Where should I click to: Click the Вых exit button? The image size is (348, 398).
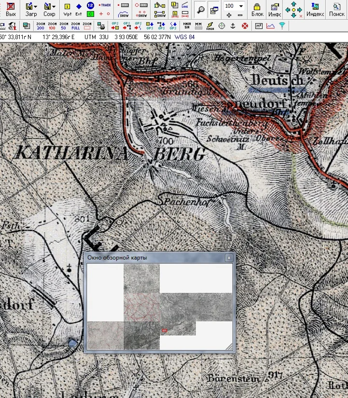coord(11,9)
